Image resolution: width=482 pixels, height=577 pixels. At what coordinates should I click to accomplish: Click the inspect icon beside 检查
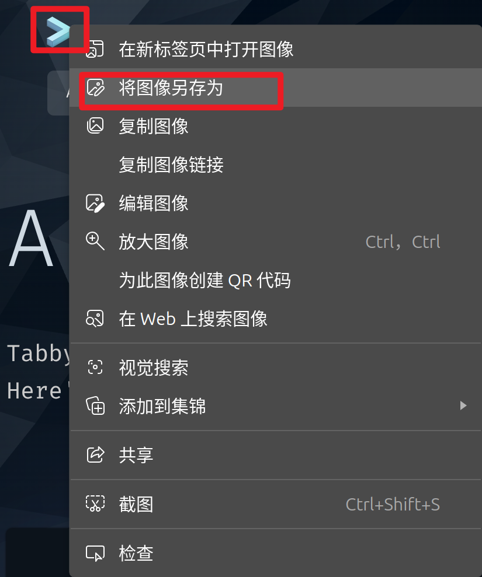(95, 553)
